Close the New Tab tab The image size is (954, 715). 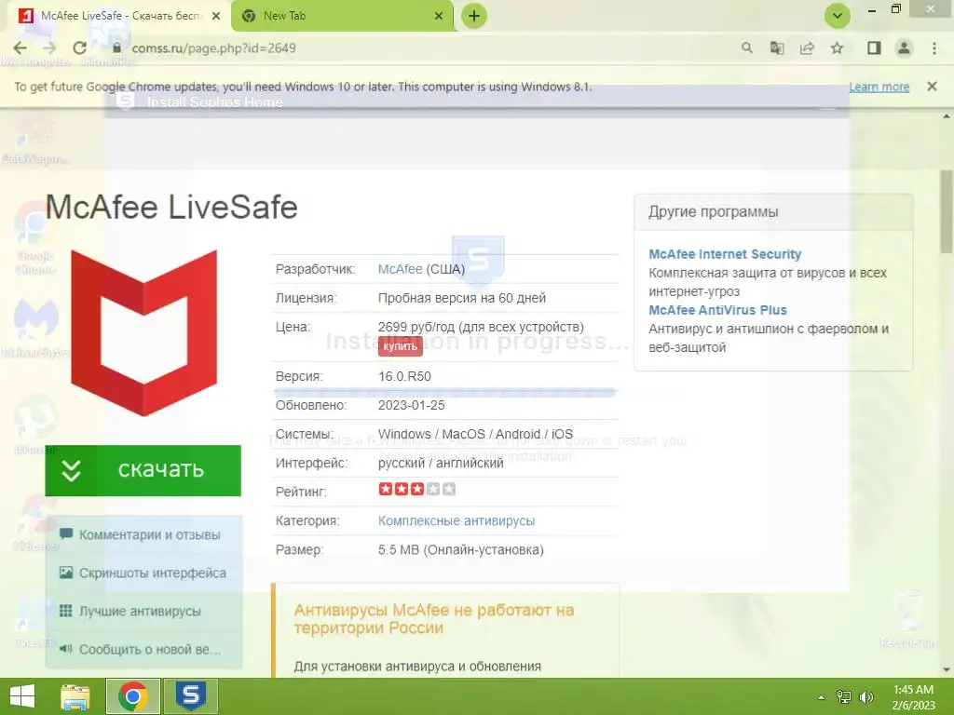[439, 16]
